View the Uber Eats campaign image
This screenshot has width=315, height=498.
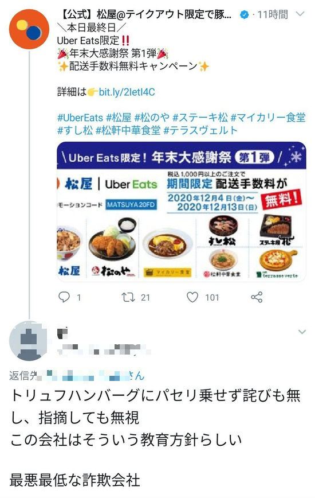point(181,212)
